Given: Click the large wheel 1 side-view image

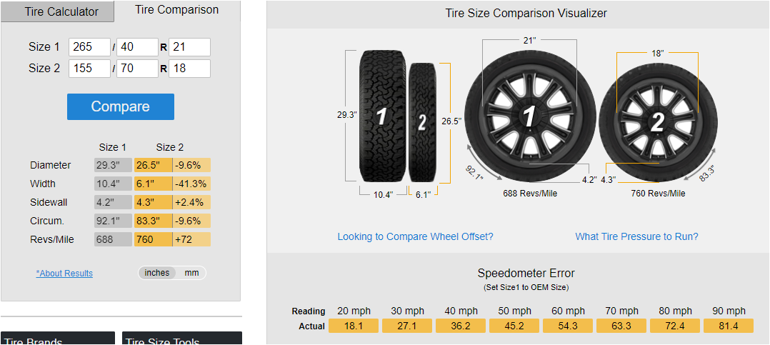Looking at the screenshot, I should [x=529, y=116].
